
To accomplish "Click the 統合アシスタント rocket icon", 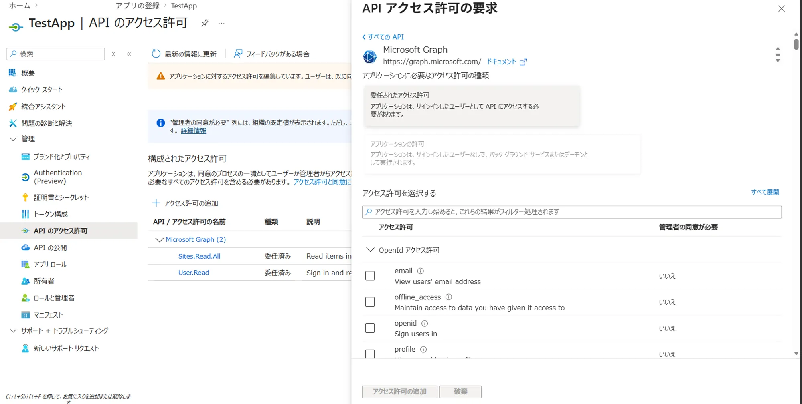I will click(x=13, y=107).
